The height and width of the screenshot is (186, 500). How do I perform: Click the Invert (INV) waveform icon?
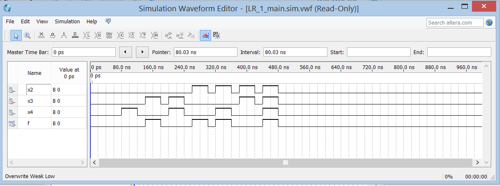point(109,35)
